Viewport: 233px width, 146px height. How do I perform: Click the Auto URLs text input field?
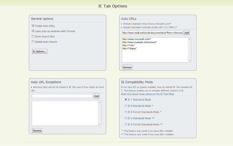click(x=152, y=32)
